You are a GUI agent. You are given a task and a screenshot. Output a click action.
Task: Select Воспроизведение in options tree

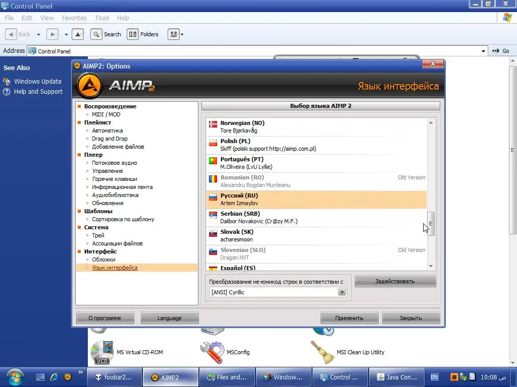[110, 106]
